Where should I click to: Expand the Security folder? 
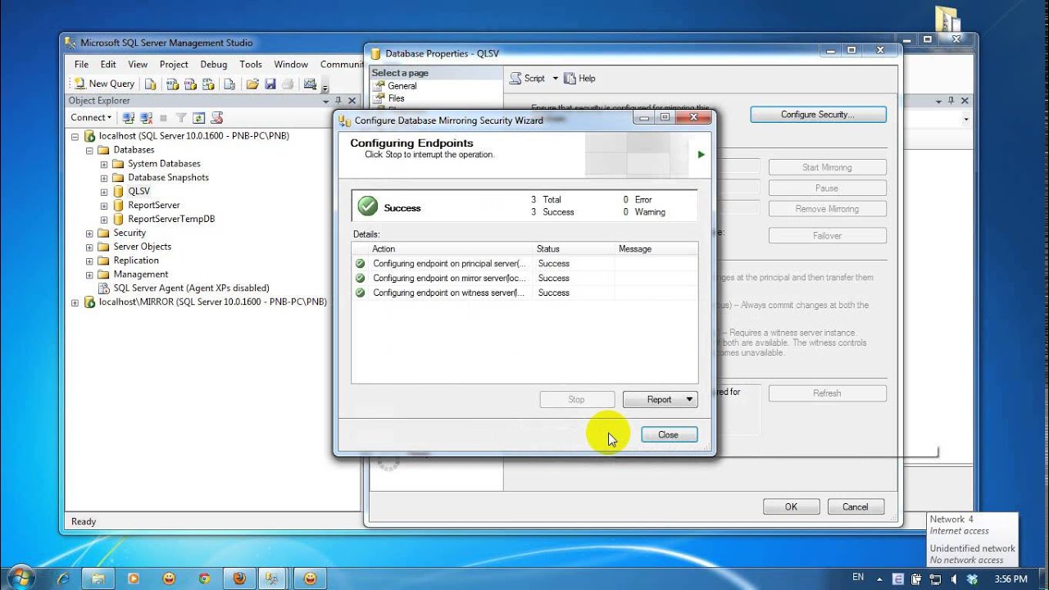coord(89,234)
